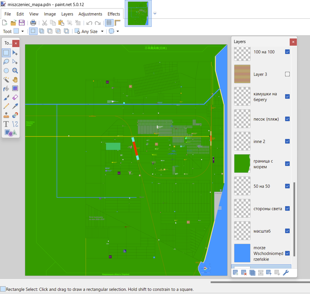Pick the Lasso Select tool

point(6,62)
